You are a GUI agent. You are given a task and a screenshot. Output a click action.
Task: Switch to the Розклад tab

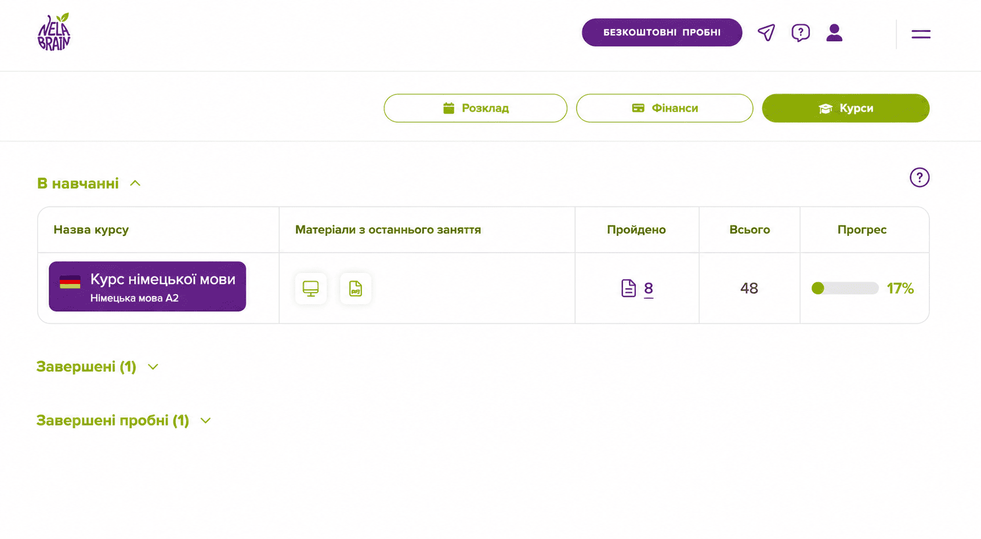[x=475, y=108]
